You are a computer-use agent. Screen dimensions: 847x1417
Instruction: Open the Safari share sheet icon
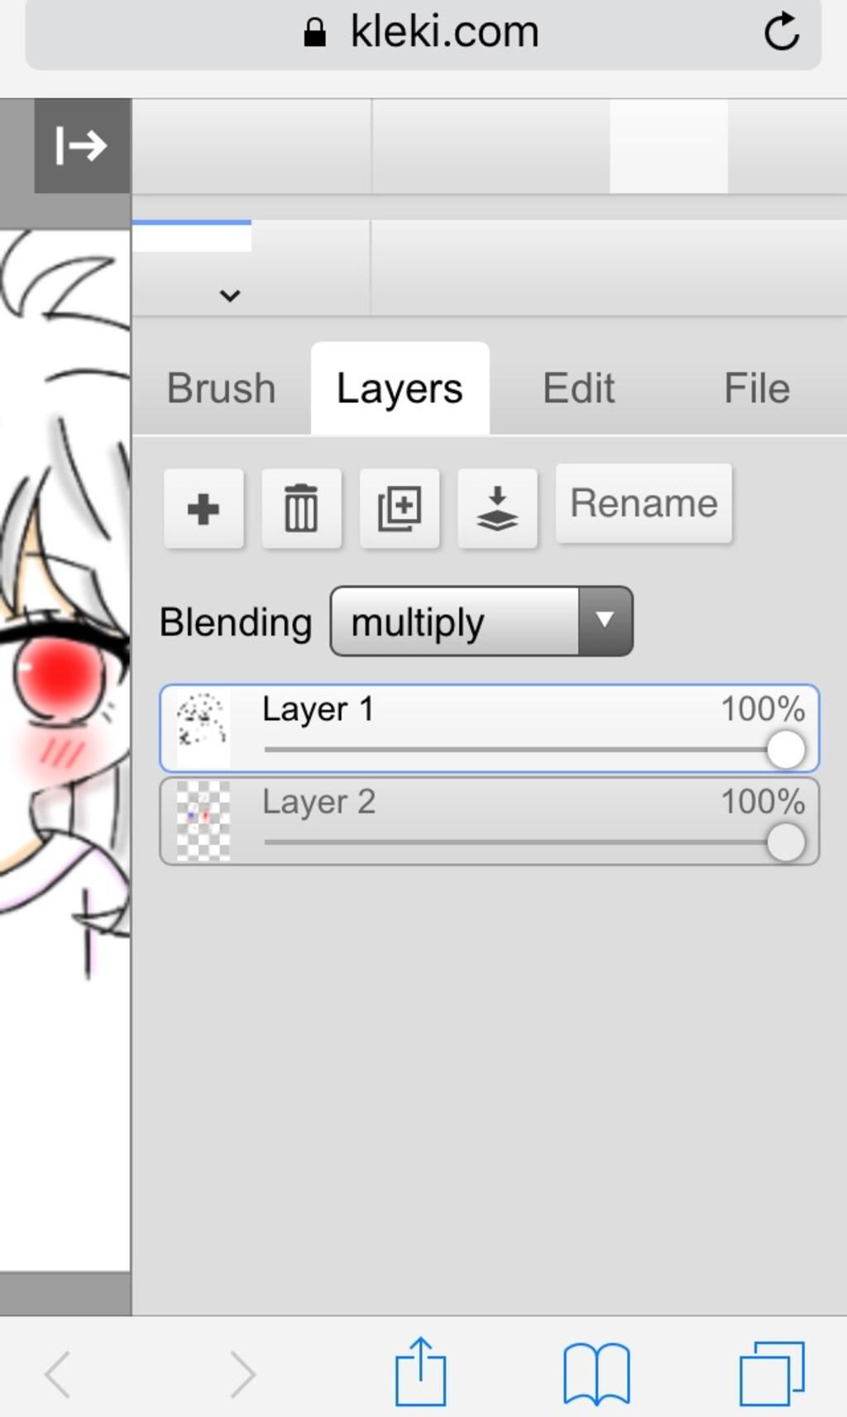pos(420,1371)
